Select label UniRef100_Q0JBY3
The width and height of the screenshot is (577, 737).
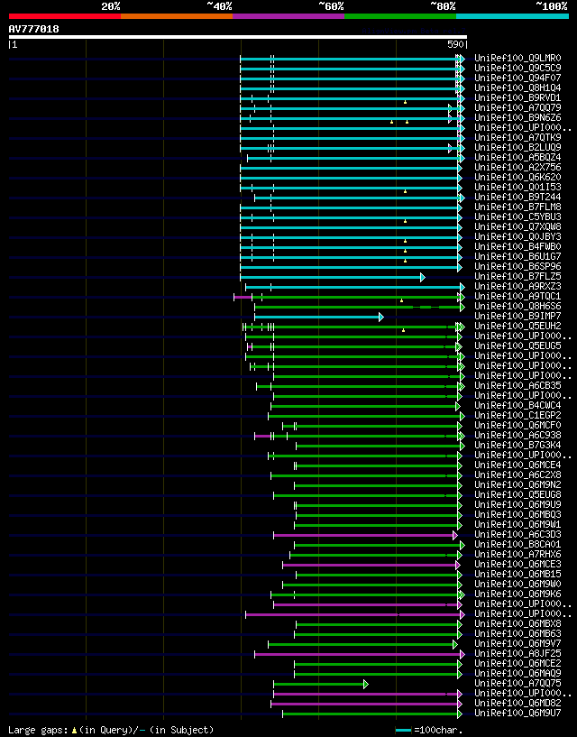pyautogui.click(x=517, y=237)
